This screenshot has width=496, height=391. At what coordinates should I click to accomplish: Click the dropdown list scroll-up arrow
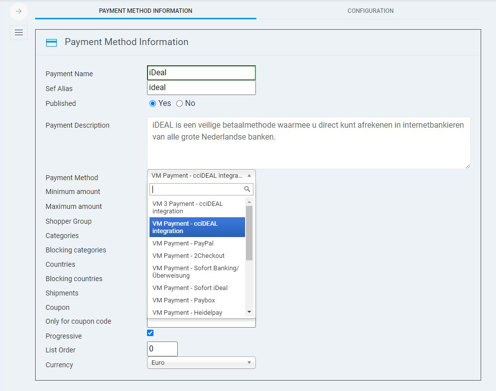pos(249,202)
